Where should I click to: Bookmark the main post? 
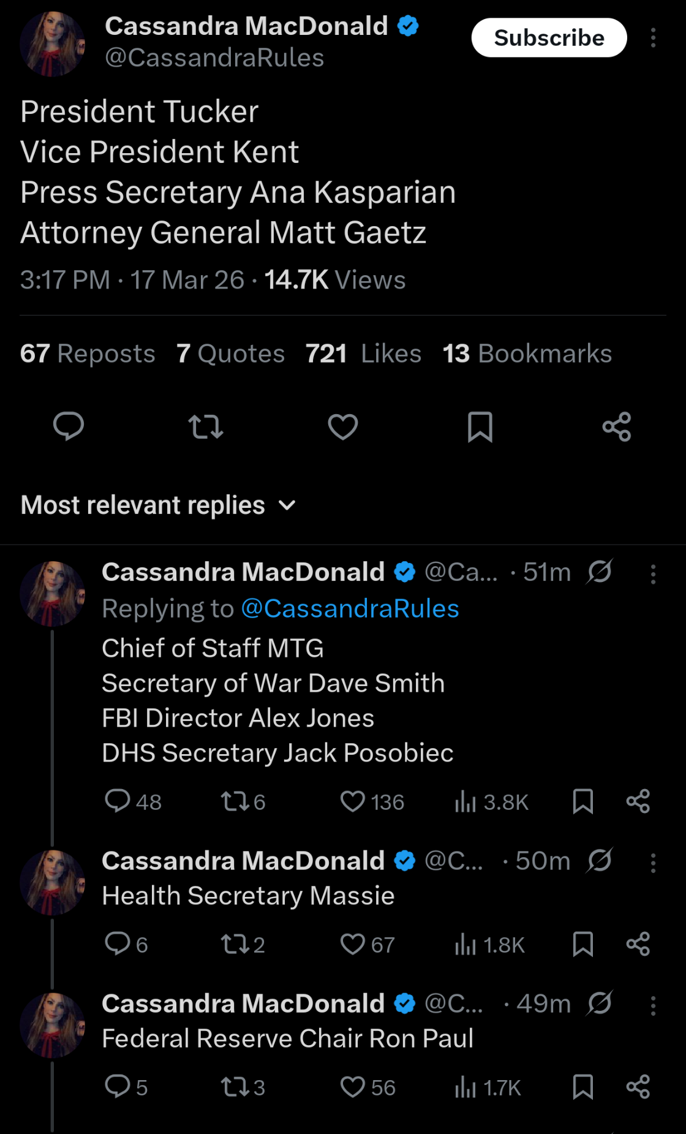tap(480, 426)
